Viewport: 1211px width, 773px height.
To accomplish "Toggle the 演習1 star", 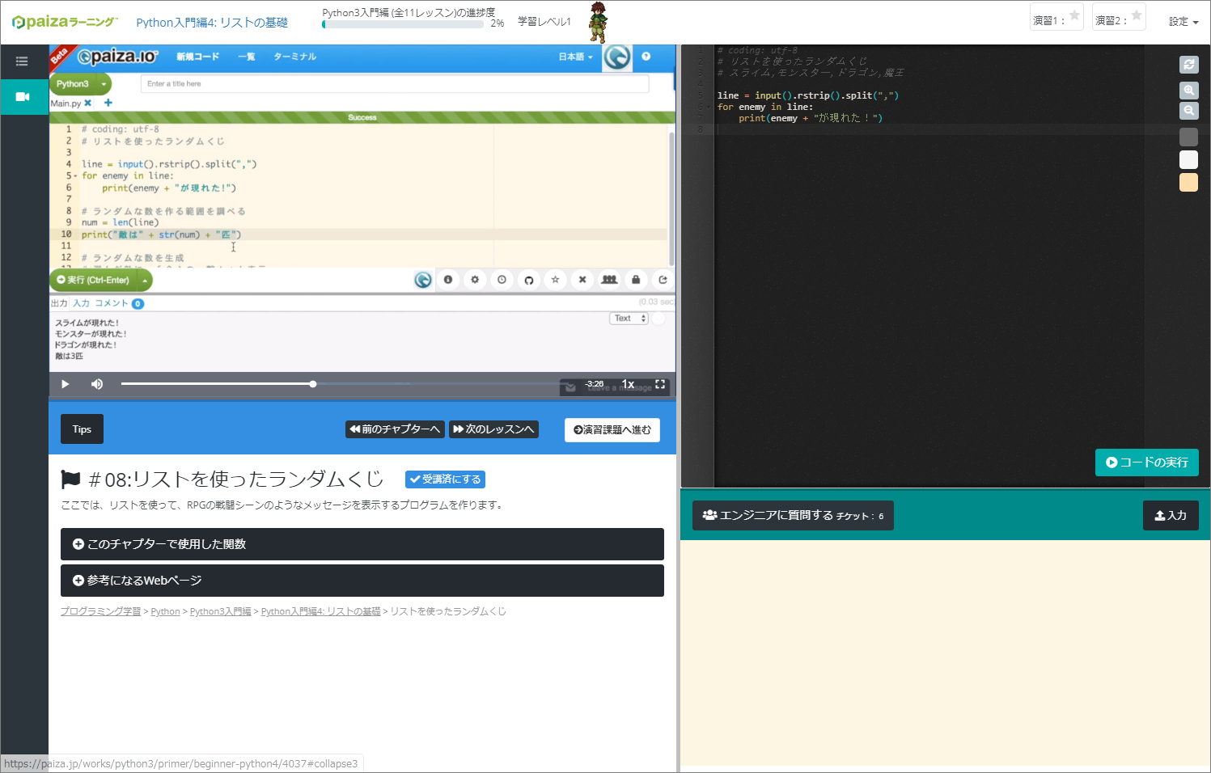I will (1074, 15).
